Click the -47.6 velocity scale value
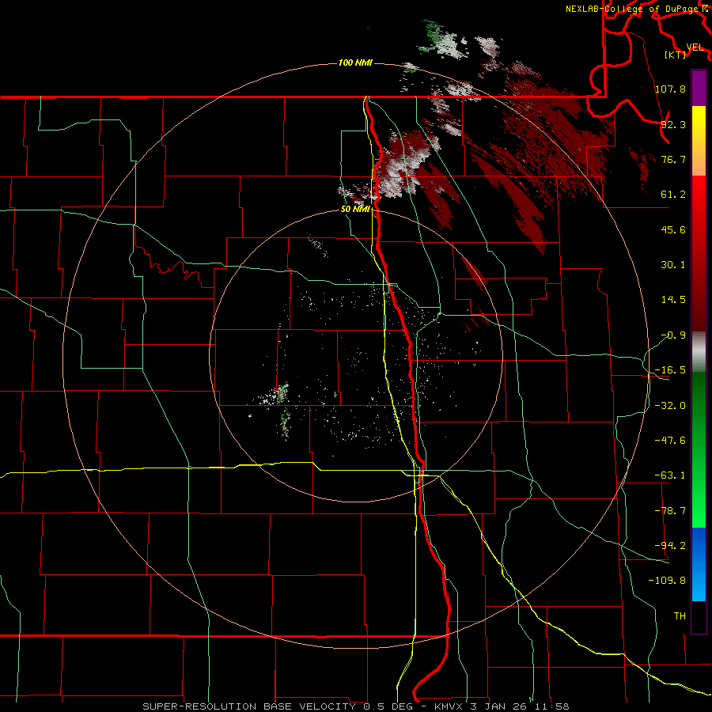The height and width of the screenshot is (712, 712). [670, 441]
